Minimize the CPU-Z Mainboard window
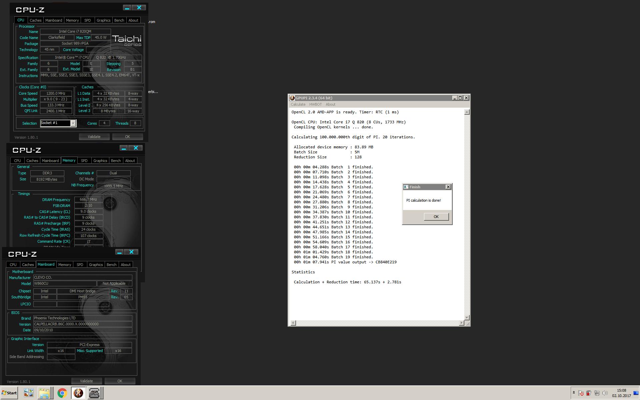The height and width of the screenshot is (400, 640). (x=119, y=252)
